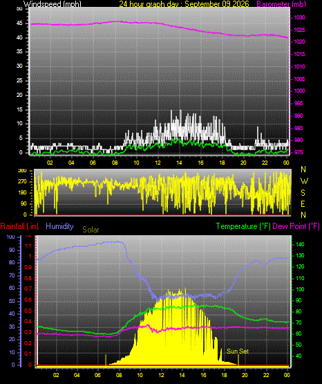Click the "Sun Set" annotation text
Viewport: 322px width, 384px height.
click(x=238, y=351)
